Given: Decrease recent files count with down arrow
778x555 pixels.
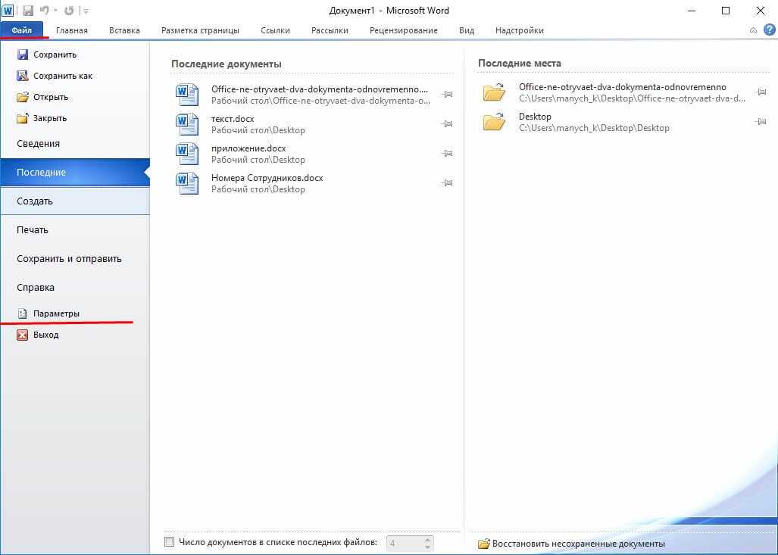Looking at the screenshot, I should coord(428,547).
